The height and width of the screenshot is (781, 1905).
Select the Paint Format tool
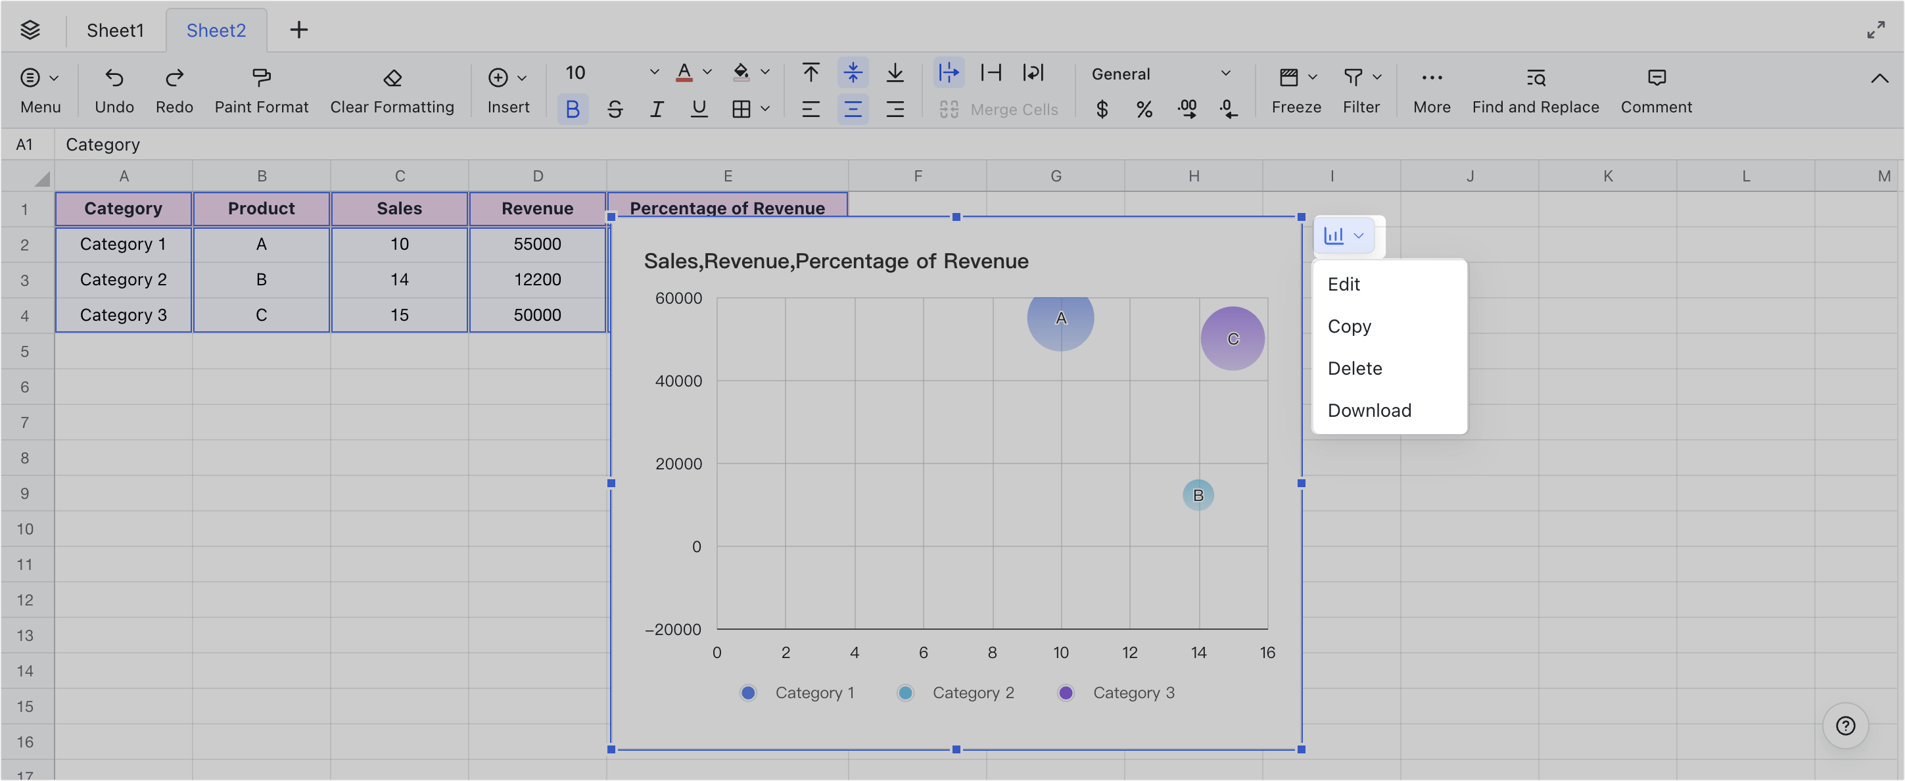[x=261, y=89]
